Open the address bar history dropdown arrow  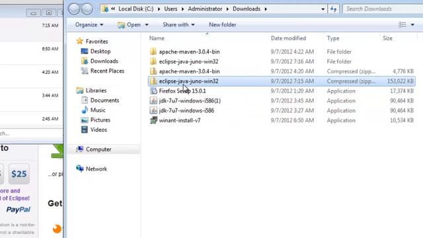pyautogui.click(x=323, y=9)
